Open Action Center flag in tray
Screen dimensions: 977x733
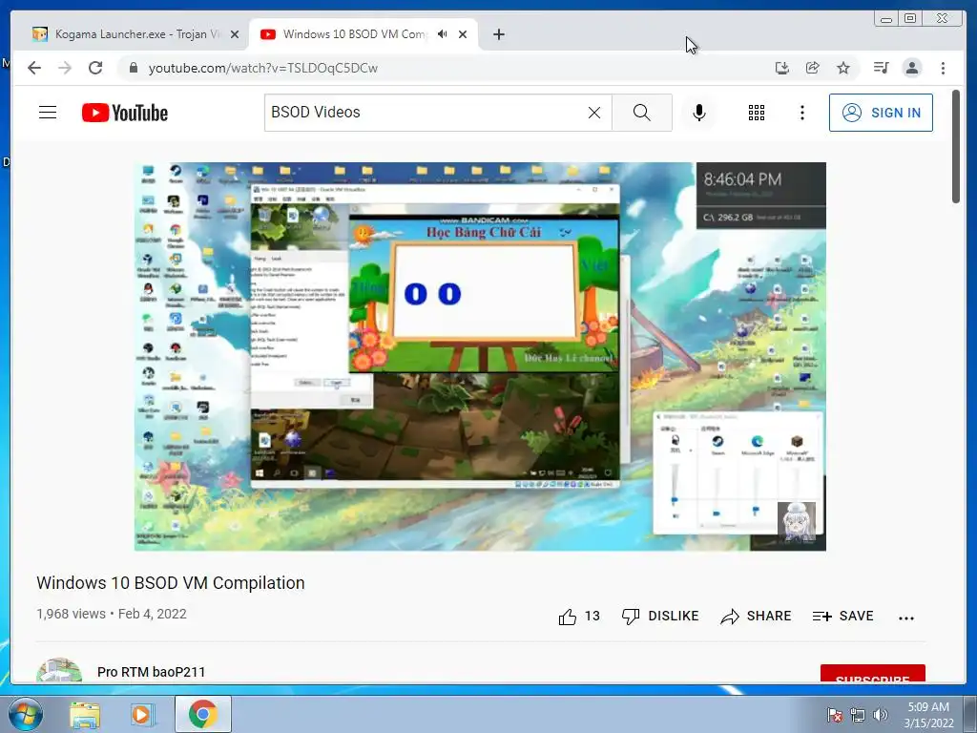[834, 715]
